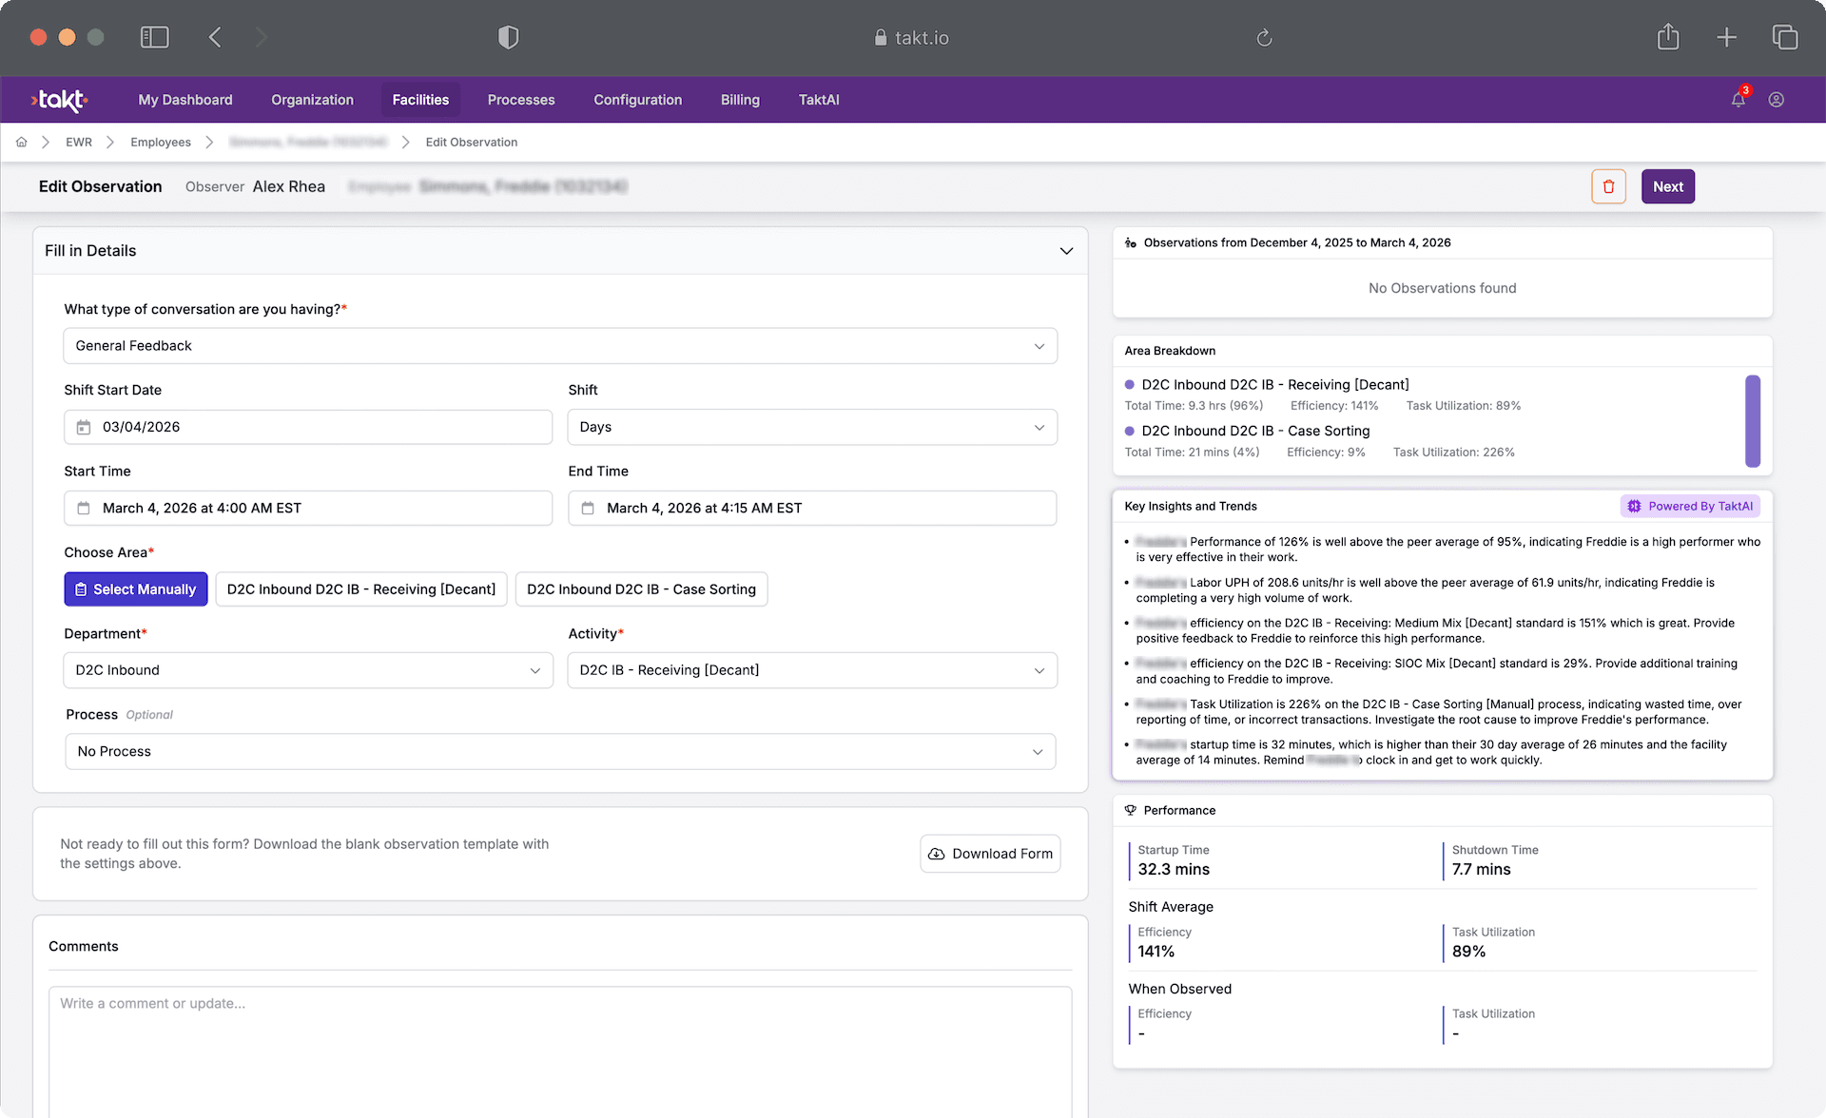Open the Shift dropdown showing Days
The height and width of the screenshot is (1118, 1826).
pos(811,427)
